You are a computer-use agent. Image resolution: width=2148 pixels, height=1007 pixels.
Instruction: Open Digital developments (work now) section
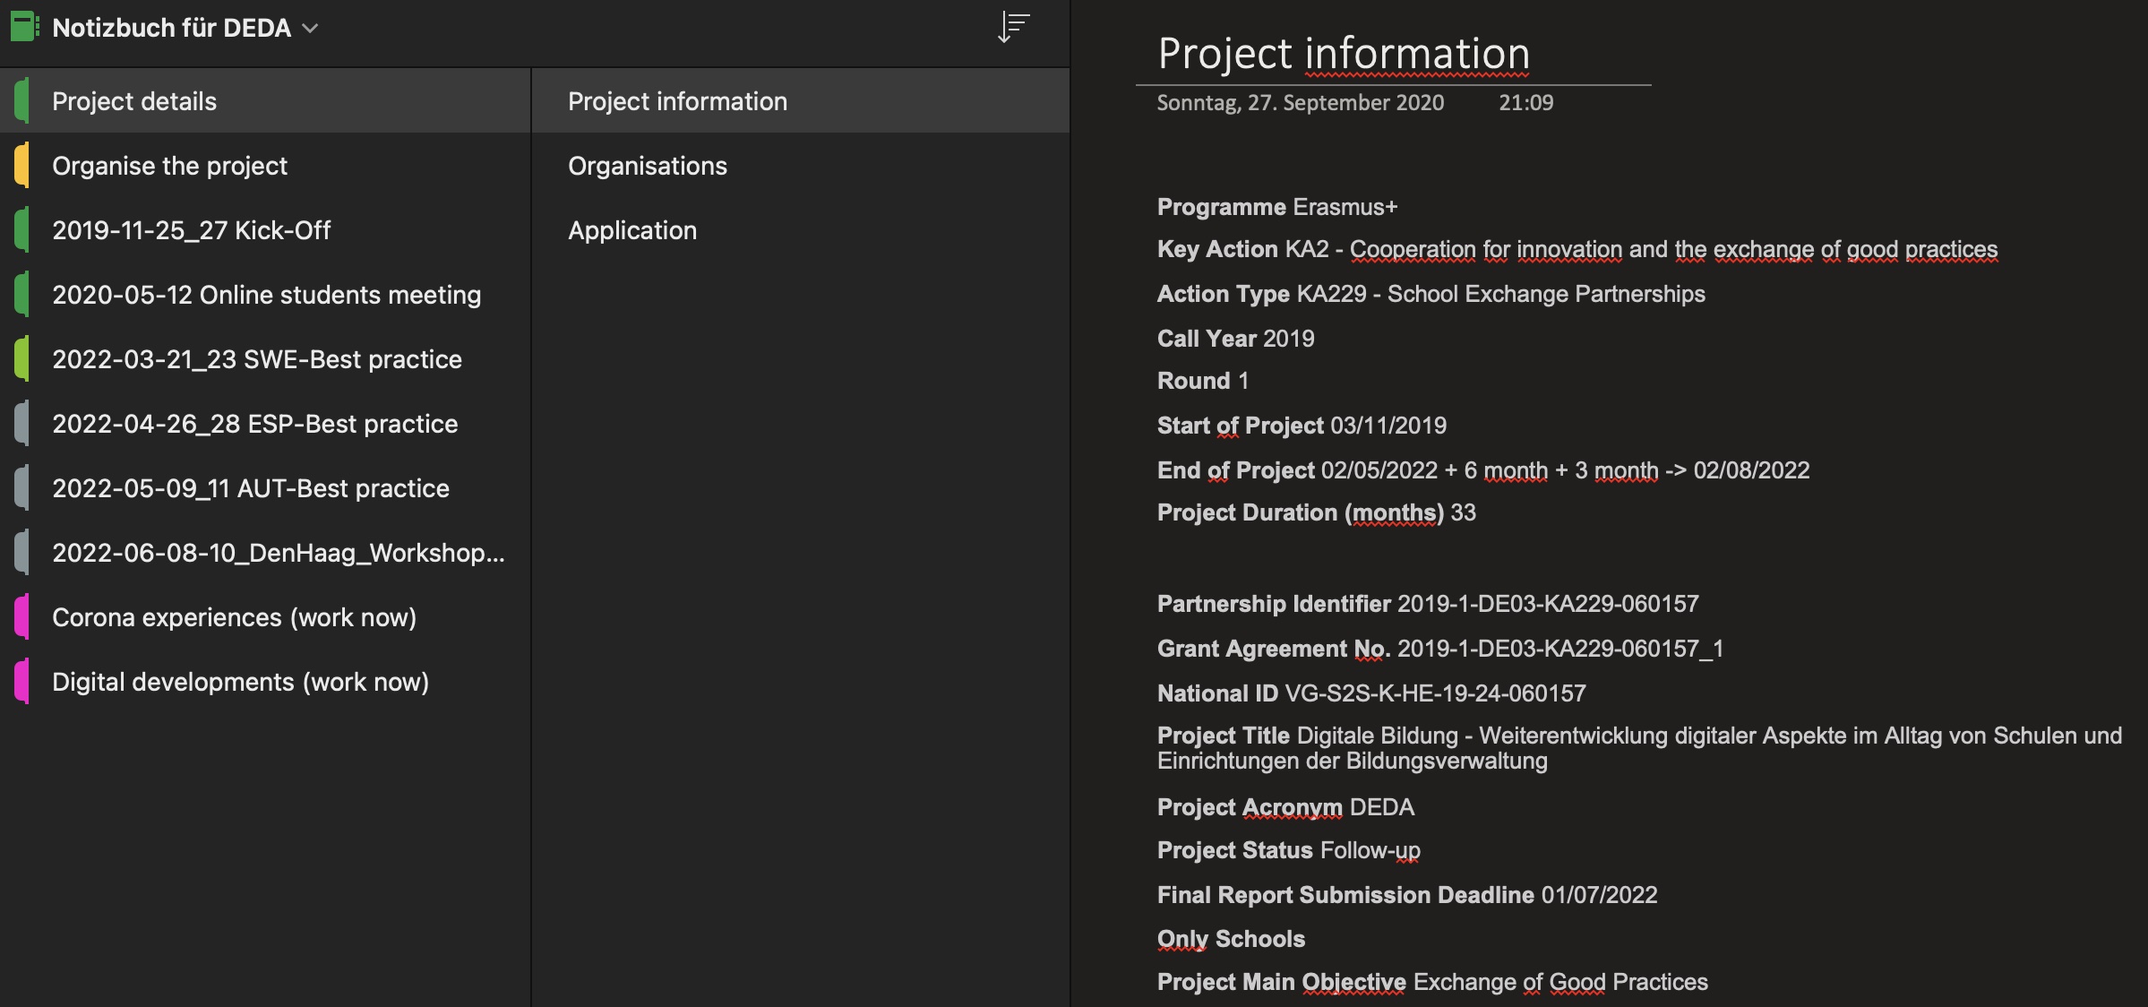pos(240,682)
